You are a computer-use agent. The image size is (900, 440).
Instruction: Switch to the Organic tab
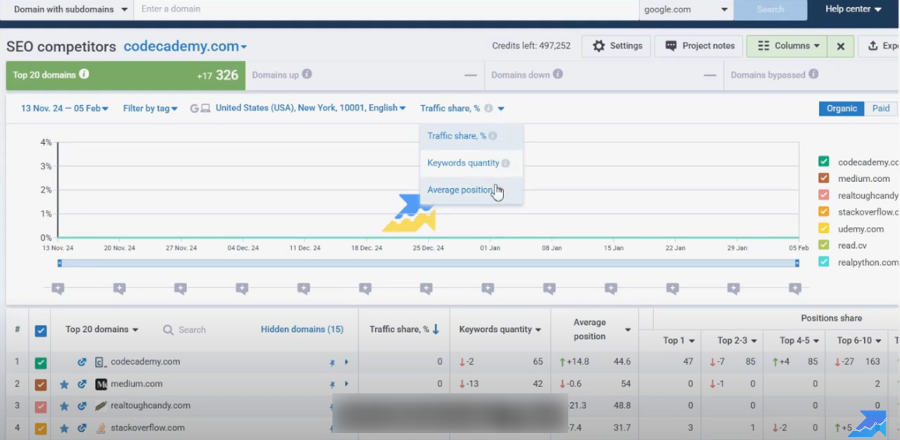pos(842,108)
